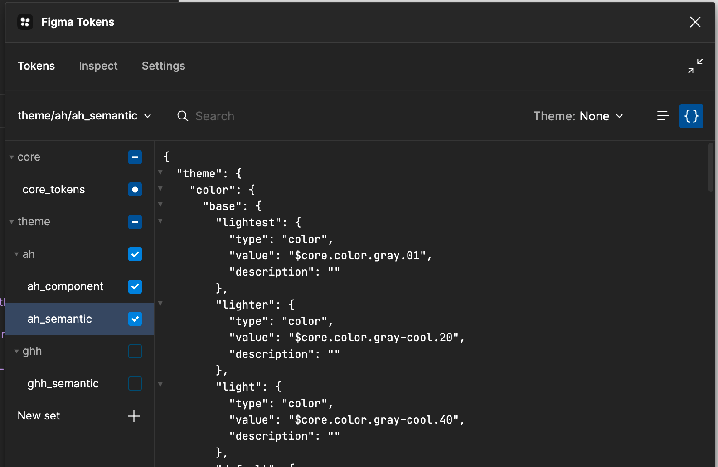Screen dimensions: 718x467
Task: Toggle the core_tokens source checkbox
Action: pyautogui.click(x=135, y=190)
